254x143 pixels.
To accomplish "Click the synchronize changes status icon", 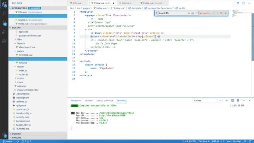I will tap(17, 141).
